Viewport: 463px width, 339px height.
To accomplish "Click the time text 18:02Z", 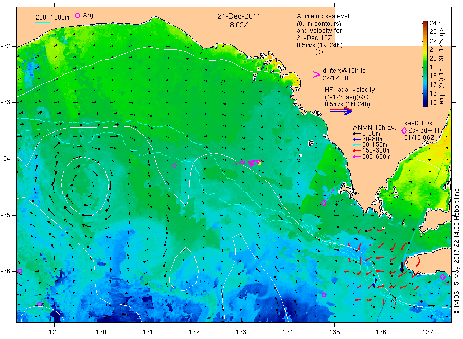I will pyautogui.click(x=237, y=25).
